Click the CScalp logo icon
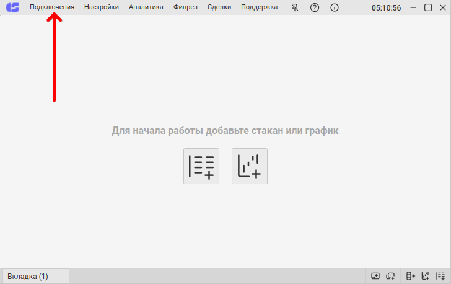The image size is (451, 284). [x=12, y=7]
